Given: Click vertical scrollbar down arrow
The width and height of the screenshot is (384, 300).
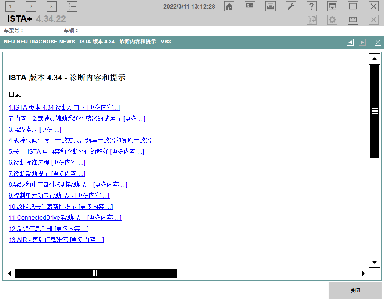Looking at the screenshot, I should click(375, 262).
